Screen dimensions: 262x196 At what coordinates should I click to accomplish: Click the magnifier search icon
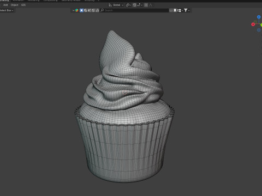[x=102, y=10]
